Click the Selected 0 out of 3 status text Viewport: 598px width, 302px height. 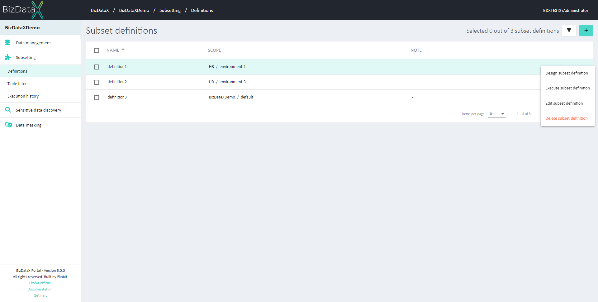(x=513, y=31)
